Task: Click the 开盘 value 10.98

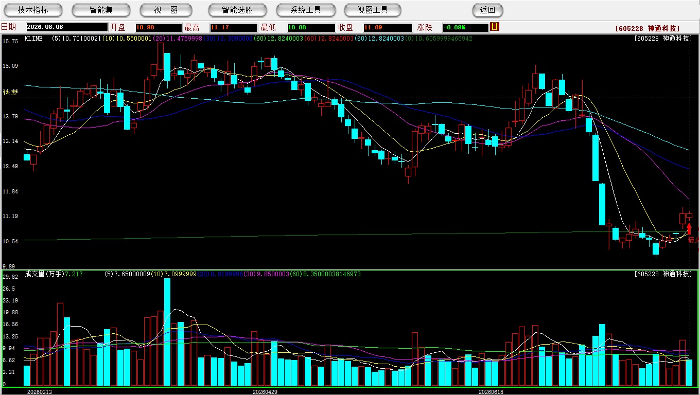Action: tap(159, 27)
